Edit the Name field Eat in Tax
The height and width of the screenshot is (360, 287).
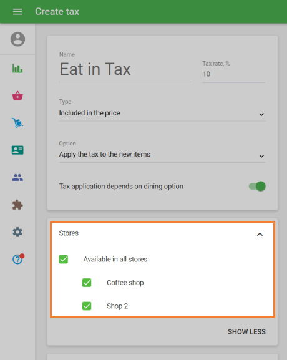tap(125, 69)
